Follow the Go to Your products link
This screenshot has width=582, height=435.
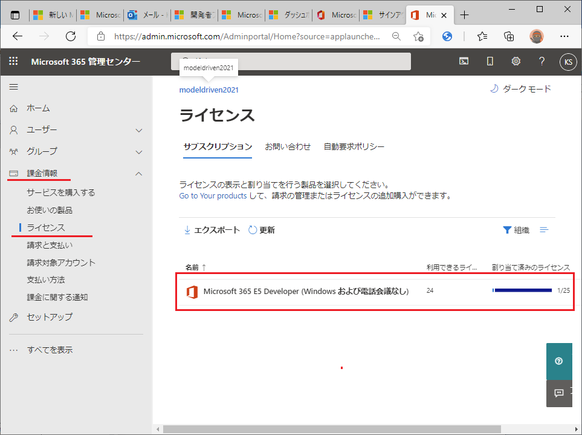(x=213, y=195)
